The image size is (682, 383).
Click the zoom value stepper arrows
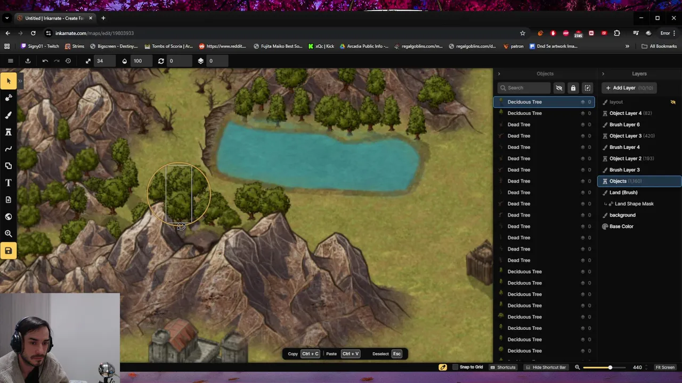[647, 367]
